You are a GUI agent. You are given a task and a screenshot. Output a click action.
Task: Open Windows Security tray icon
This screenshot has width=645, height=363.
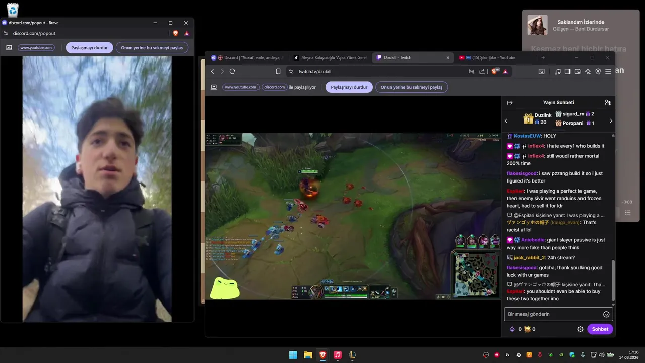click(x=572, y=355)
